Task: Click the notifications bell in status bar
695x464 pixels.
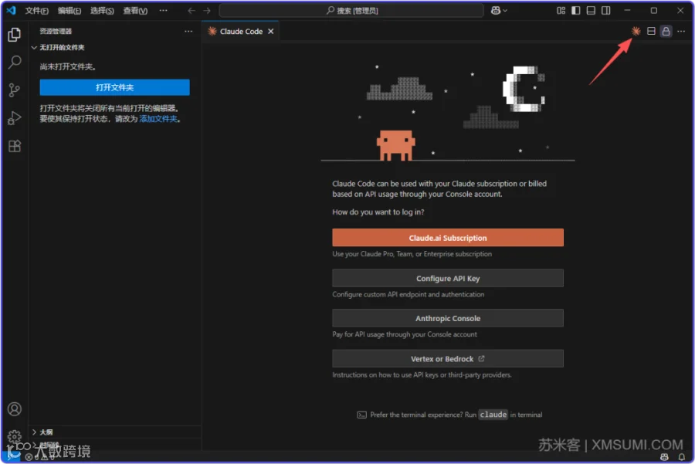Action: coord(682,457)
